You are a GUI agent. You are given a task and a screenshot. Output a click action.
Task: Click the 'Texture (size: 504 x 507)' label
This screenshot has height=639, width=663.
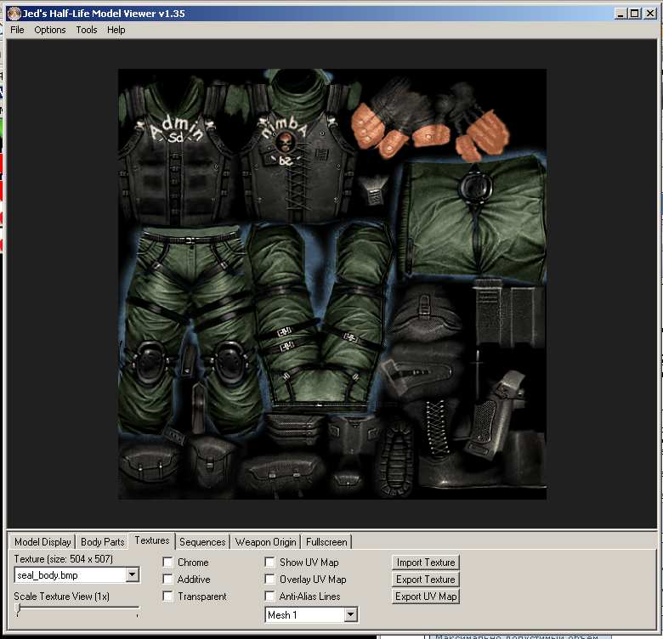coord(64,559)
